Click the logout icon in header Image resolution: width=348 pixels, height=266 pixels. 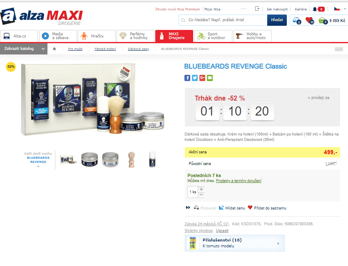pyautogui.click(x=257, y=9)
